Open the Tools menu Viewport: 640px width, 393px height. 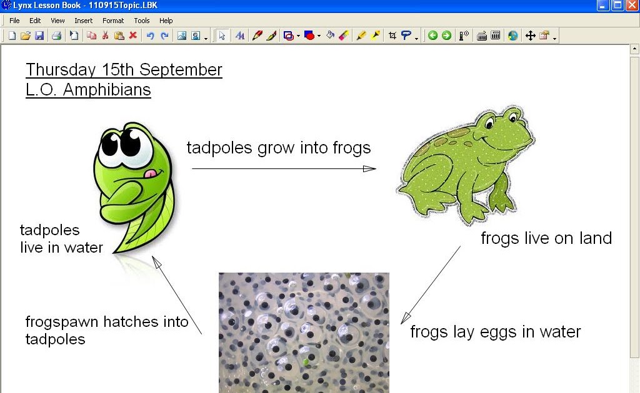[142, 21]
